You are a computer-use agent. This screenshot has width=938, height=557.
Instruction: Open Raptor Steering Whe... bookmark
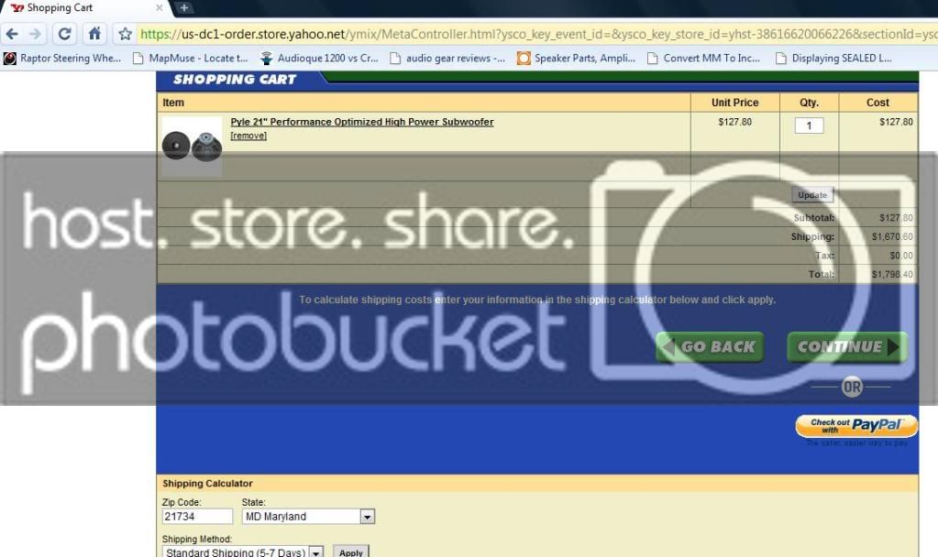pyautogui.click(x=63, y=58)
